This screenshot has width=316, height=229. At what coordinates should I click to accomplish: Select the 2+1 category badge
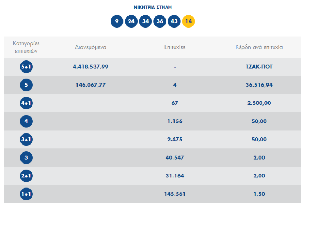coord(26,176)
